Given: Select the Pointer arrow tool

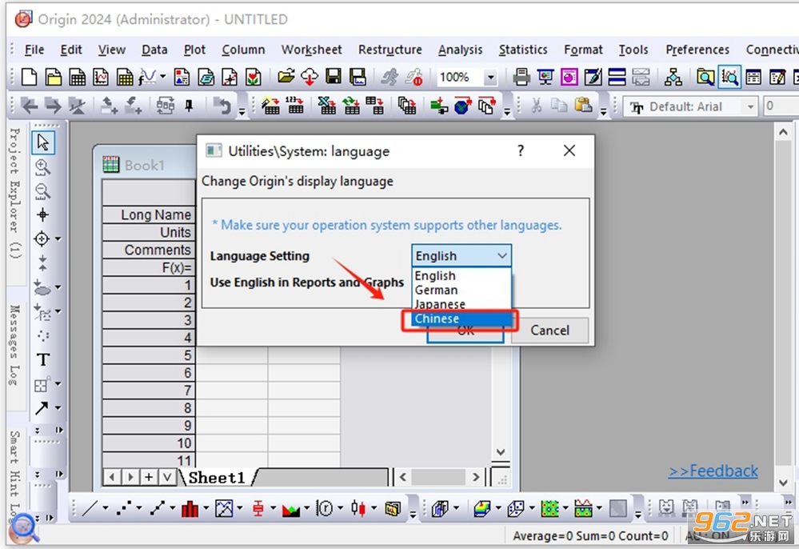Looking at the screenshot, I should point(43,142).
